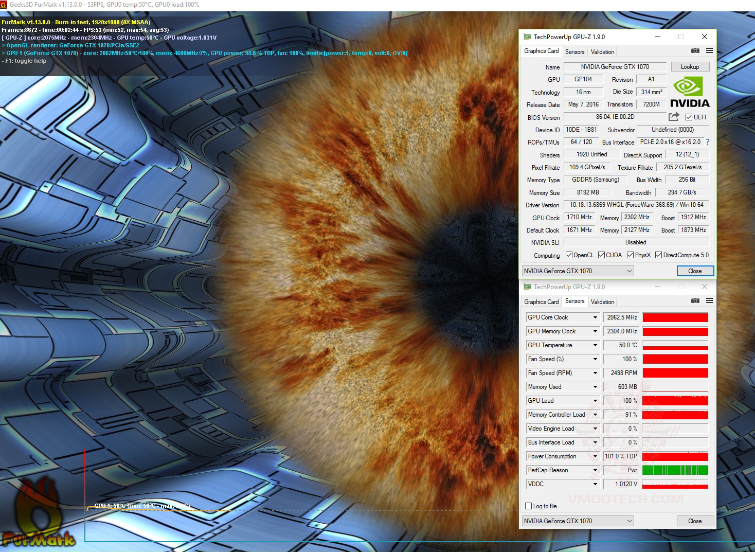Toggle the UEFI checkbox

pos(689,117)
